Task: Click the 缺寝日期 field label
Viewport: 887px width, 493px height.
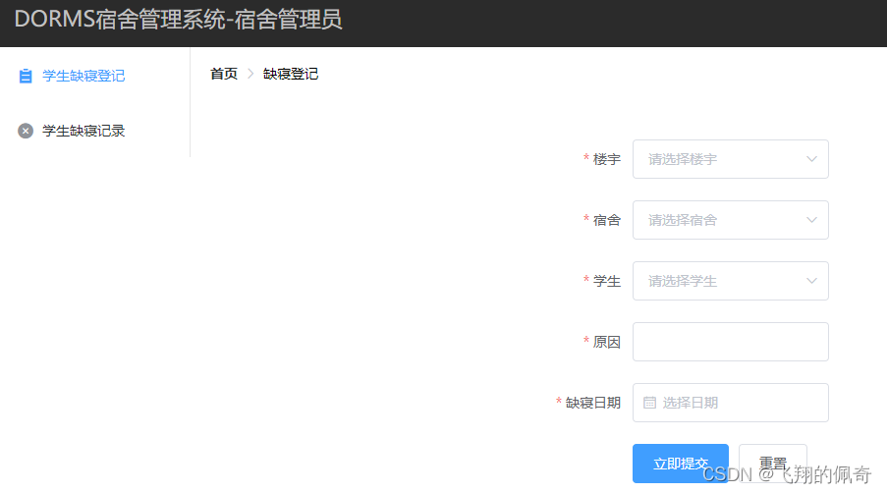Action: click(x=593, y=403)
